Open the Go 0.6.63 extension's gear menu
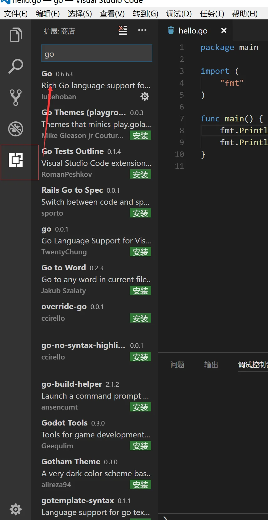 pyautogui.click(x=145, y=96)
